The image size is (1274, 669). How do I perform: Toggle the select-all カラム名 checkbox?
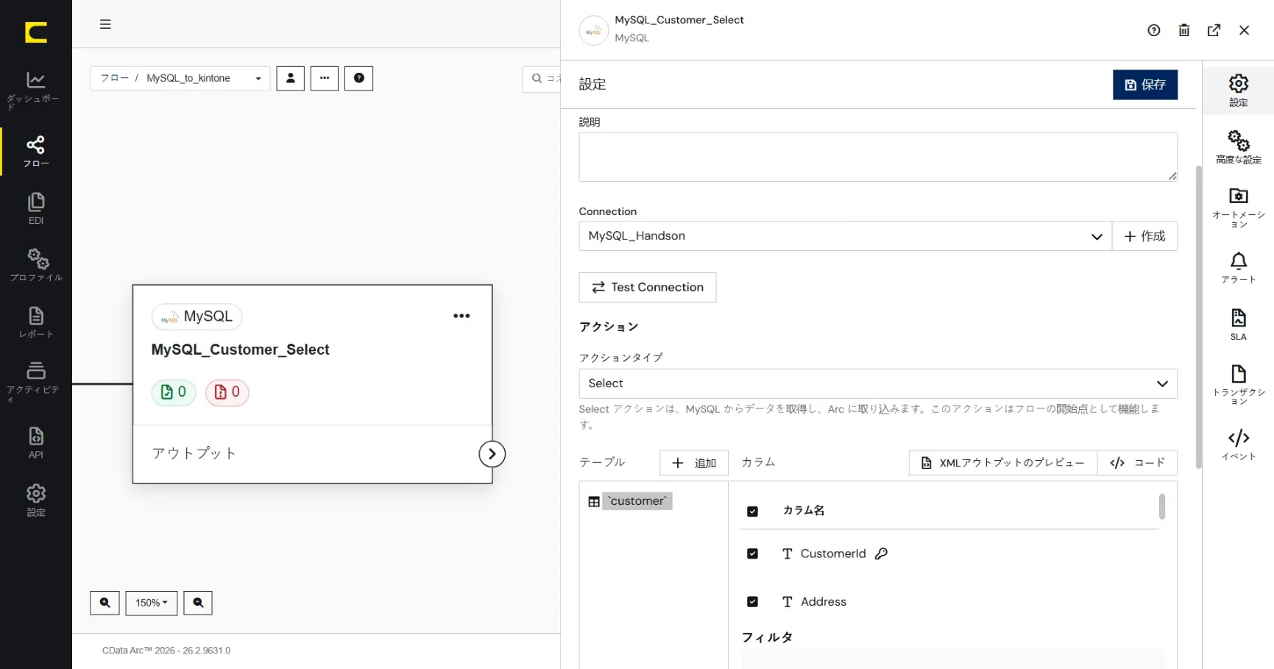coord(752,512)
